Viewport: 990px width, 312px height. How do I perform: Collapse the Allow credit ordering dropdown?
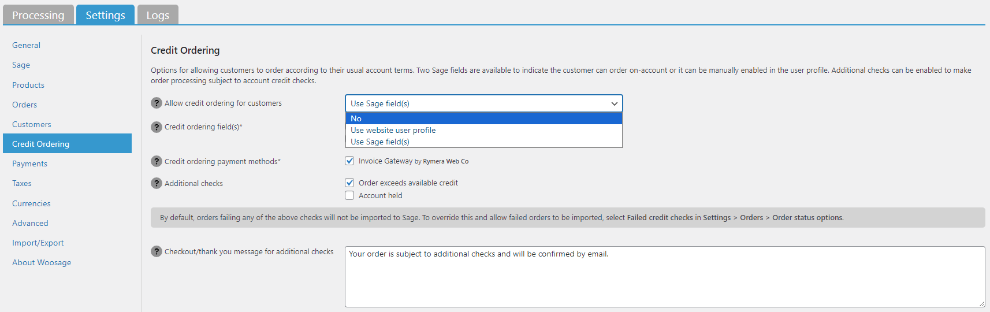coord(484,103)
